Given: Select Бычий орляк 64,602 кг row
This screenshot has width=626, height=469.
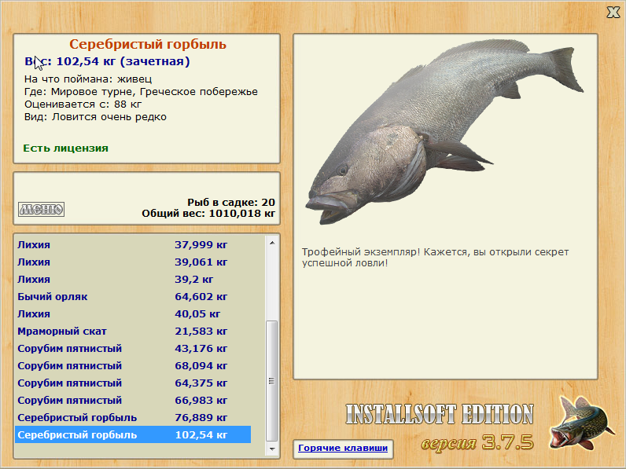Looking at the screenshot, I should tap(133, 296).
